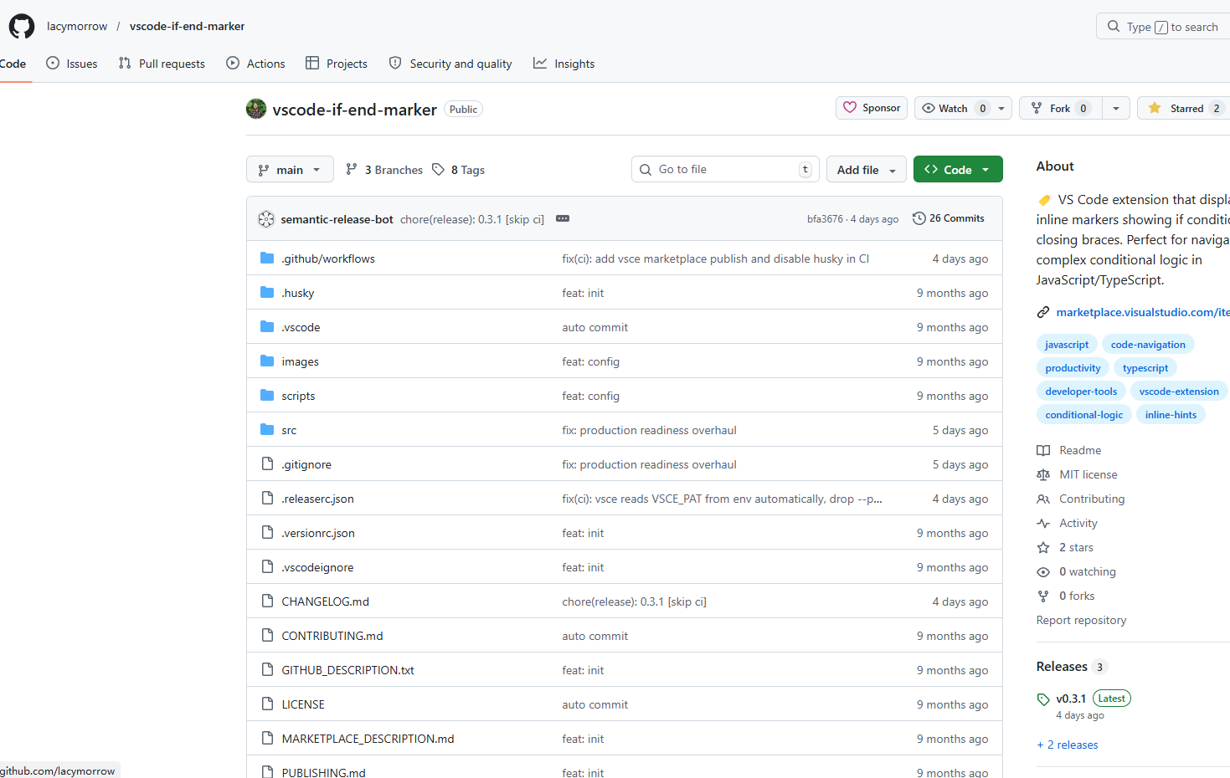Click the commit history clock icon
The width and height of the screenshot is (1230, 778).
coord(919,218)
